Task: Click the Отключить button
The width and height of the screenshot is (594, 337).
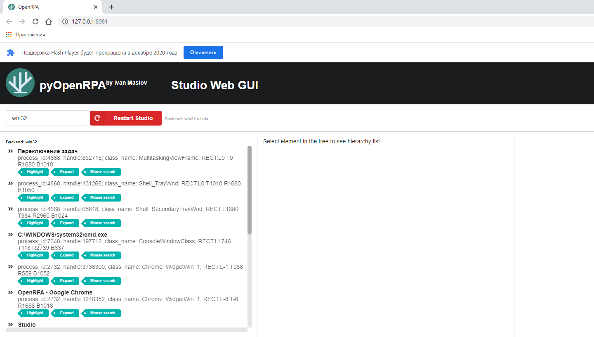Action: tap(203, 52)
